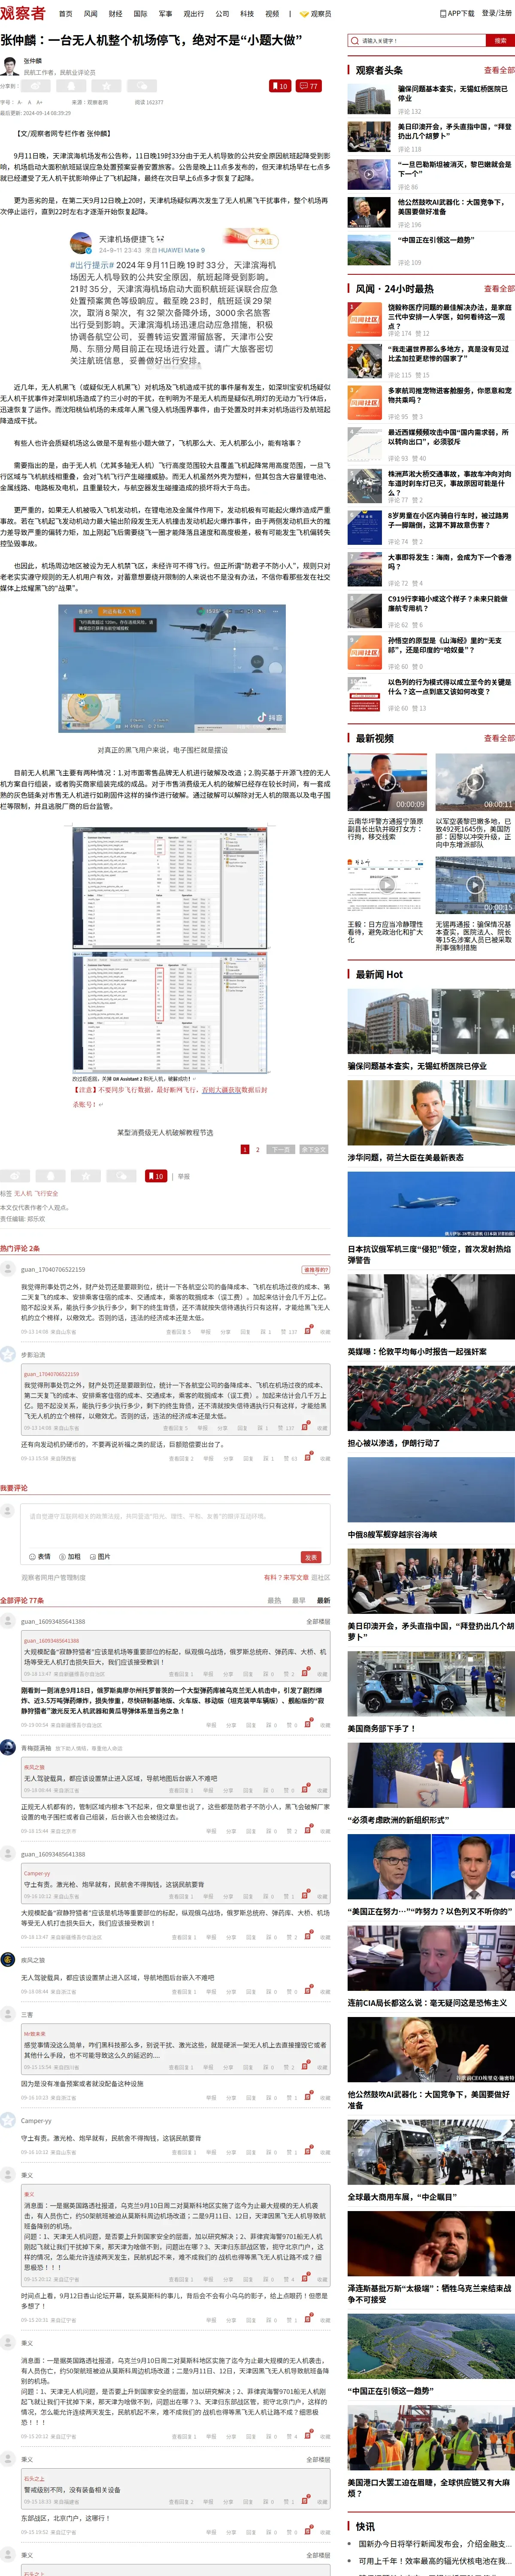This screenshot has width=515, height=2576.
Task: Open the 观察员 link with diamond icon
Action: [316, 14]
